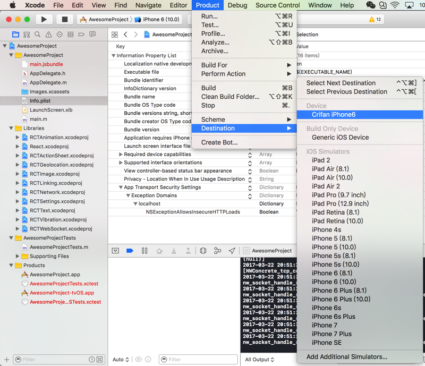The image size is (425, 366).
Task: Toggle the Quick Look eye icon in the debug bar
Action: pyautogui.click(x=139, y=360)
